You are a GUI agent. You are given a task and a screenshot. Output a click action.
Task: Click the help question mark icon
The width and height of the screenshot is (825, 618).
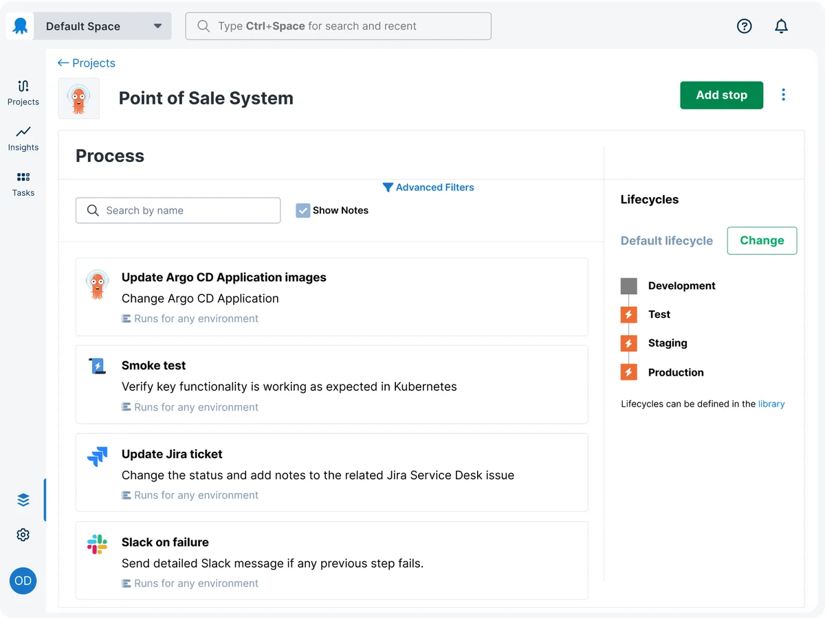[x=744, y=26]
